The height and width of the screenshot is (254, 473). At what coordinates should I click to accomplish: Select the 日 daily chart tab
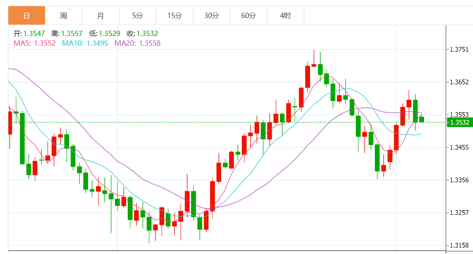pos(26,15)
